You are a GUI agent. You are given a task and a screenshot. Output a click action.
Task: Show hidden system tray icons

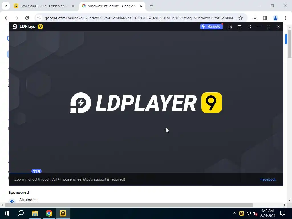point(235,213)
